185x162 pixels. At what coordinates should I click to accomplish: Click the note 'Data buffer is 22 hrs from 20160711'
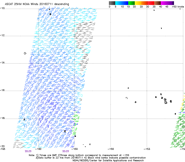click(x=61, y=158)
